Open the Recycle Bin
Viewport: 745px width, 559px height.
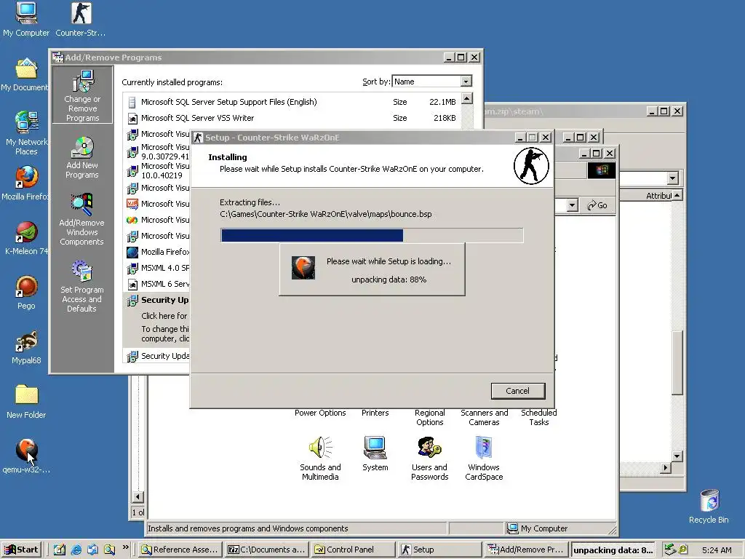709,507
